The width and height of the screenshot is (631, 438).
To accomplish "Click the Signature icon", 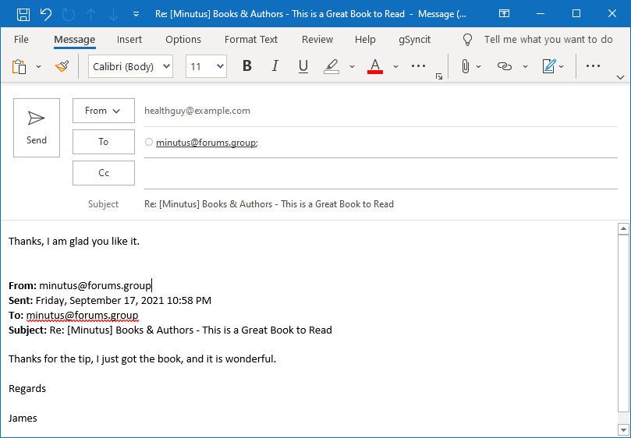I will [x=549, y=66].
